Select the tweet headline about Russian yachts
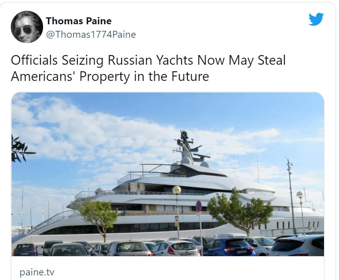This screenshot has height=280, width=339. pos(148,68)
